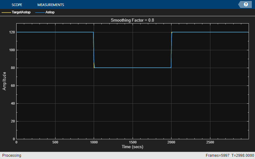This screenshot has width=255, height=159.
Task: Click the 120 y-axis tick label
Action: [12, 32]
